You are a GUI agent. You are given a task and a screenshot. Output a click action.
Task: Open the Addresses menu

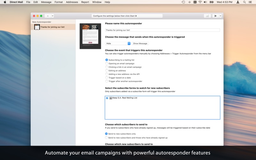coord(72,2)
